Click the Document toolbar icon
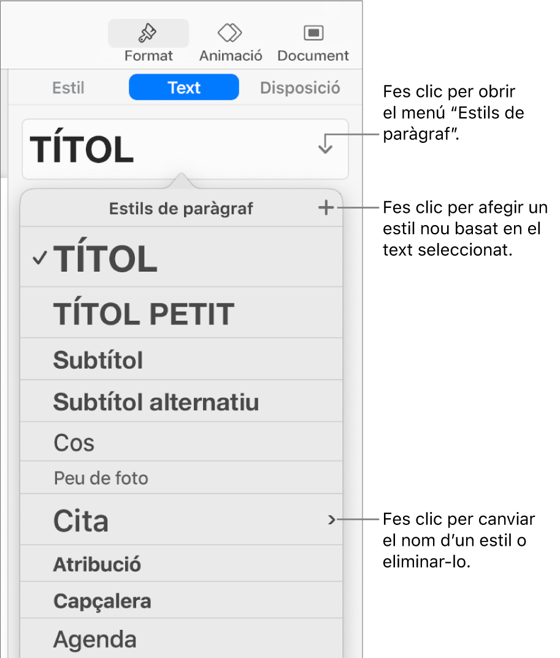The image size is (560, 658). click(313, 33)
